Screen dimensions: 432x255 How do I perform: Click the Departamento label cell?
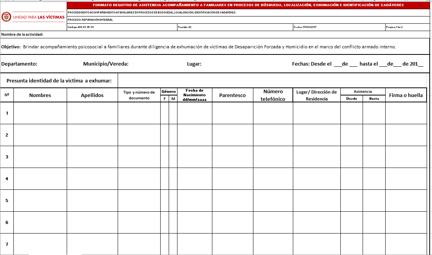[x=19, y=64]
